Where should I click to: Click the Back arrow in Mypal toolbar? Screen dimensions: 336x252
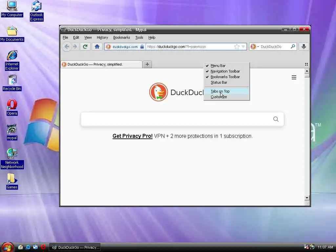click(67, 47)
